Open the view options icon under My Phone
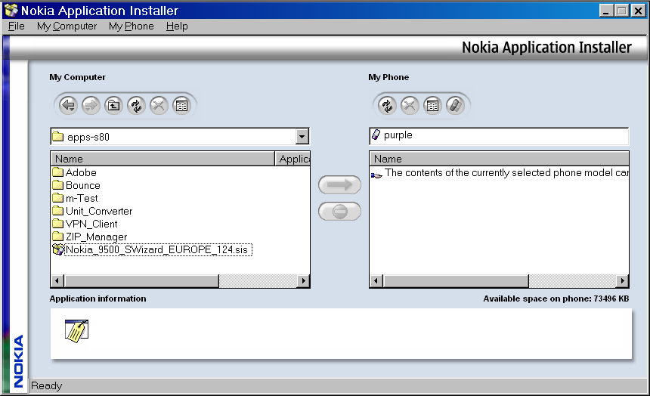The width and height of the screenshot is (650, 396). [432, 105]
